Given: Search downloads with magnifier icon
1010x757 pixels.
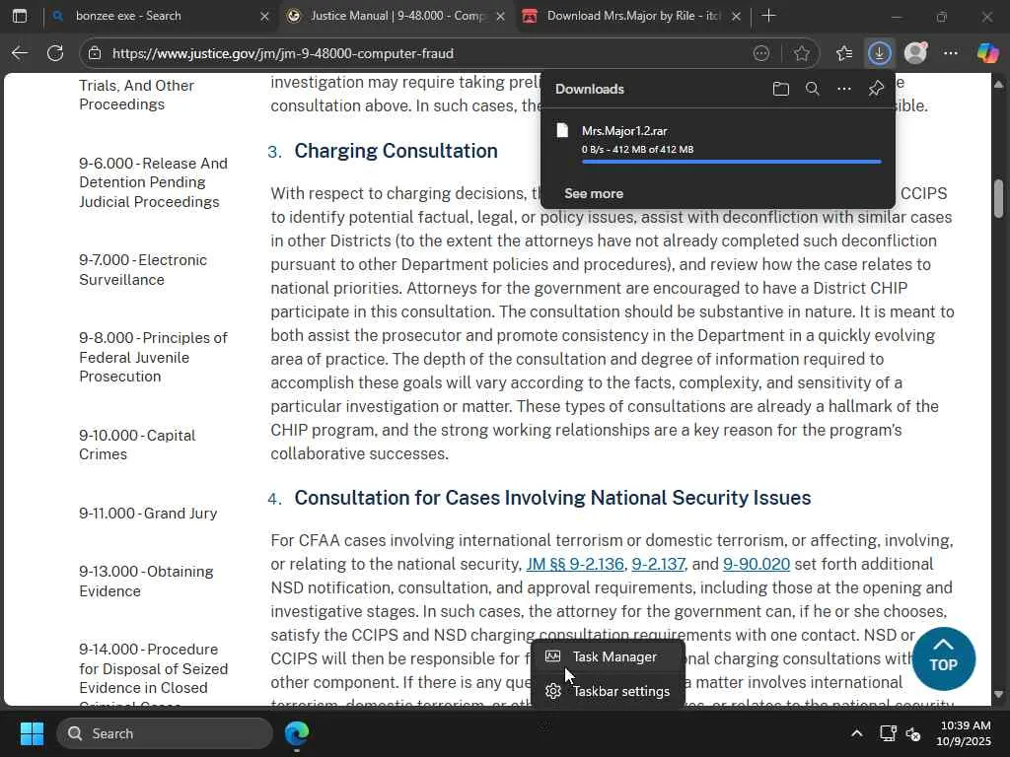Looking at the screenshot, I should pos(813,89).
